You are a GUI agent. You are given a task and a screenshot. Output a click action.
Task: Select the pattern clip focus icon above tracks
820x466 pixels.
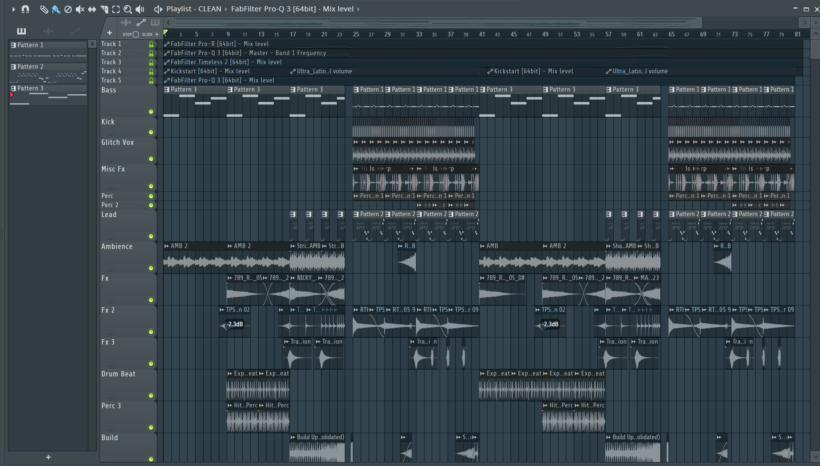pos(155,22)
